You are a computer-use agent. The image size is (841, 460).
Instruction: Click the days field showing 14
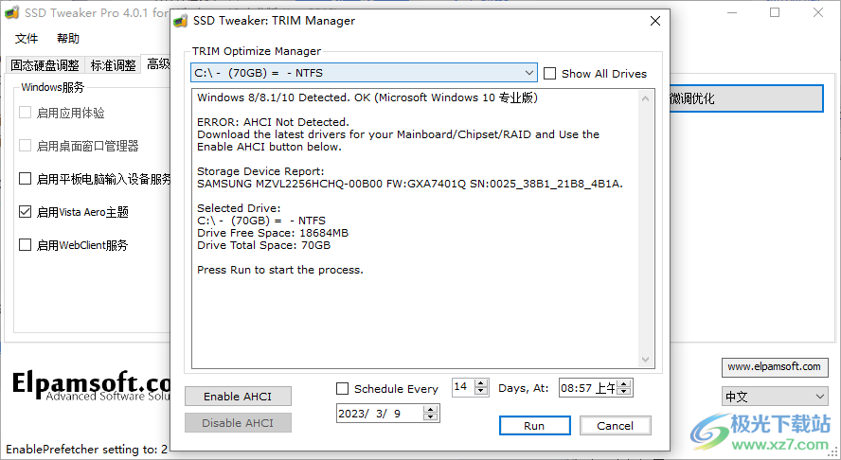464,387
